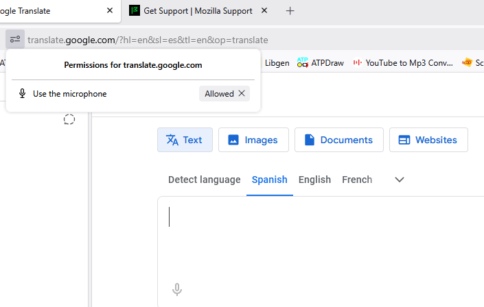The height and width of the screenshot is (307, 484).
Task: Close the Mozilla Support tab
Action: tap(264, 10)
